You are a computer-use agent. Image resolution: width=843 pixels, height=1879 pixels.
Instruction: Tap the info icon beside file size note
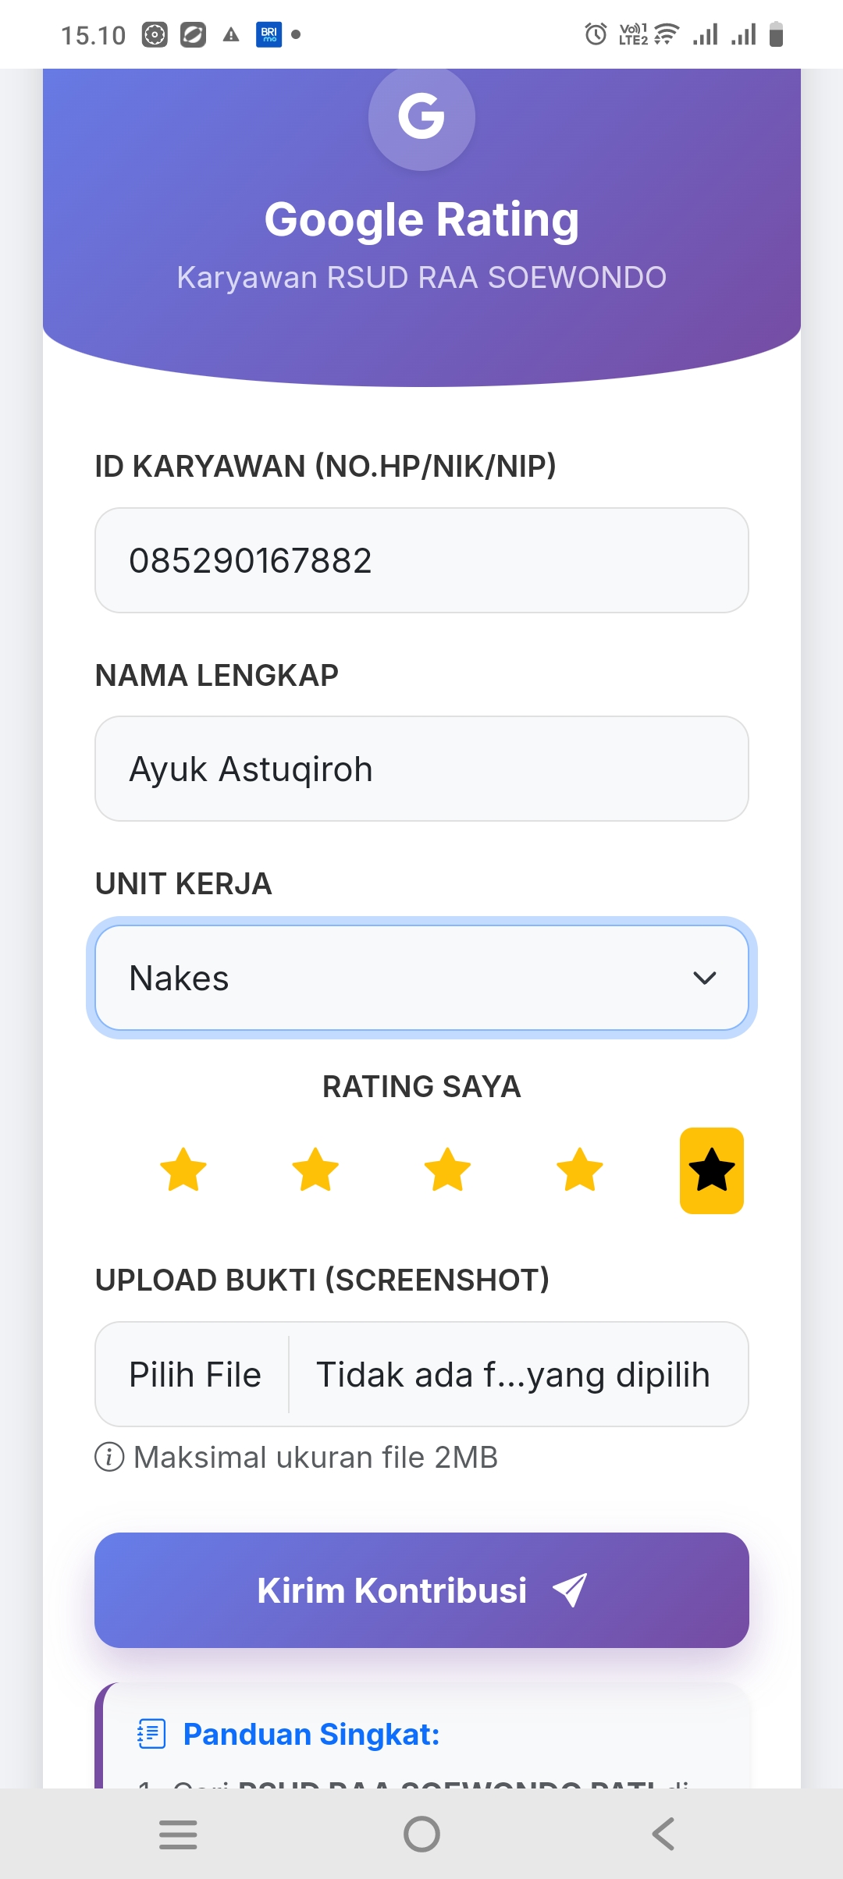(109, 1457)
